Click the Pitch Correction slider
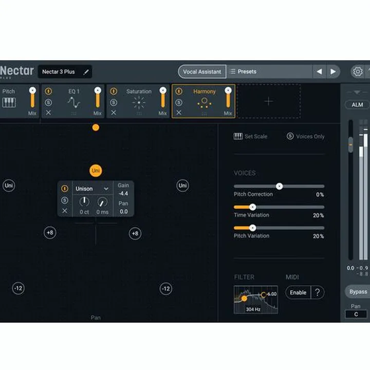 tap(279, 186)
